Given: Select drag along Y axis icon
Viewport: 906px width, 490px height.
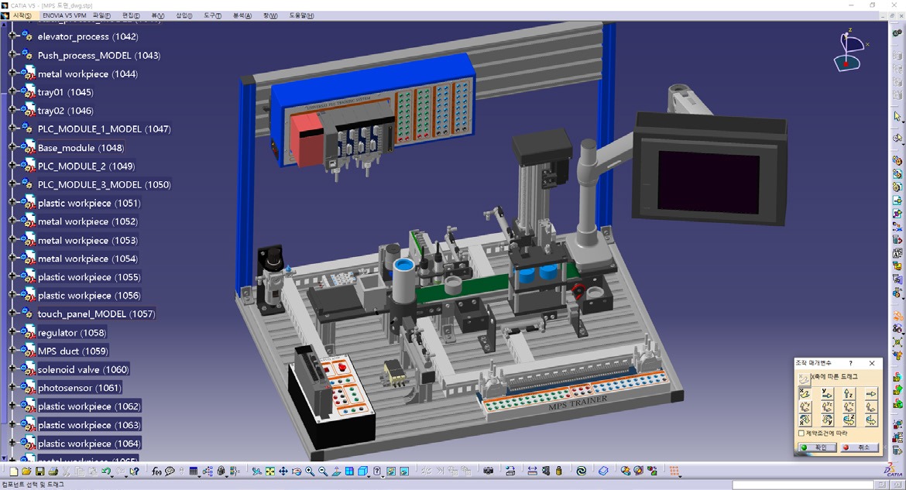Looking at the screenshot, I should click(x=827, y=394).
